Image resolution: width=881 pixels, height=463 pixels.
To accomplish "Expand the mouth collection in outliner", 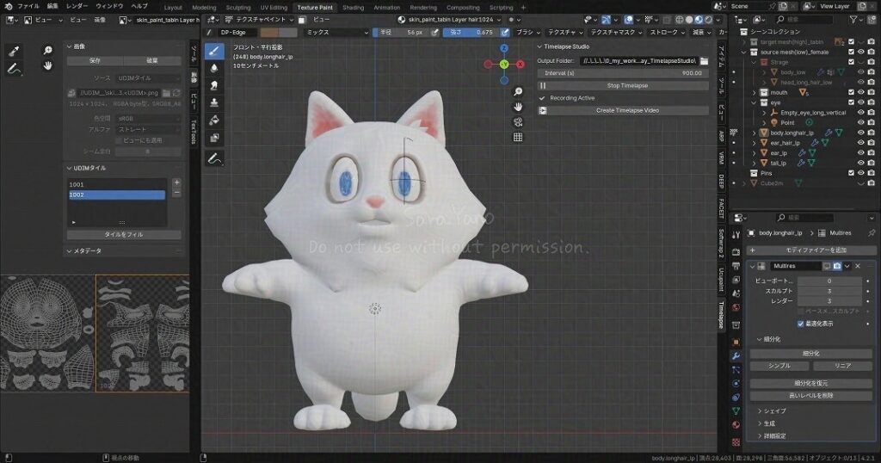I will (x=754, y=93).
